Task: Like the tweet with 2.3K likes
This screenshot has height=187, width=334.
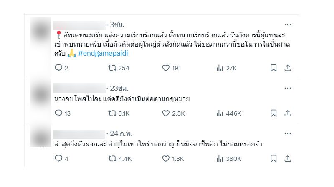Action: pyautogui.click(x=165, y=113)
